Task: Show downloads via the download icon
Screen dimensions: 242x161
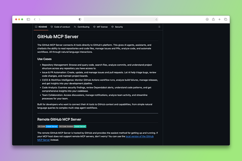Action: 207,19
